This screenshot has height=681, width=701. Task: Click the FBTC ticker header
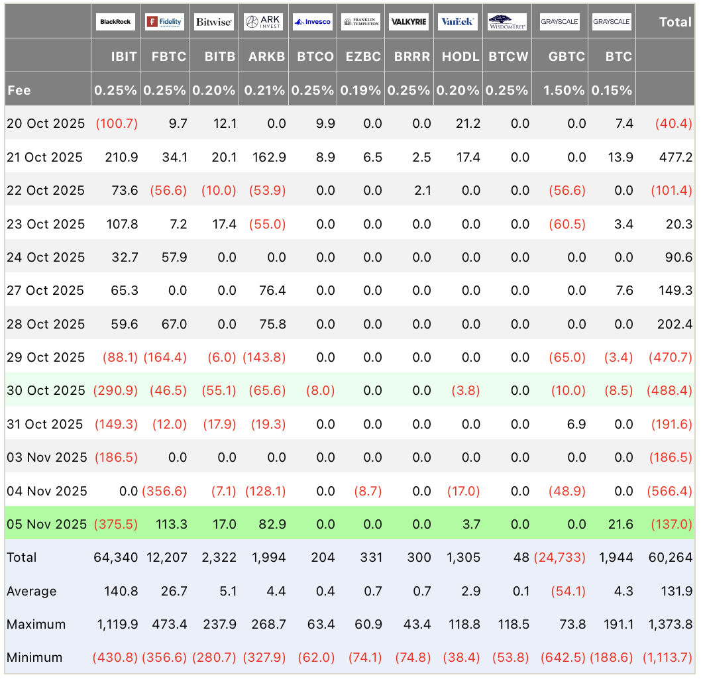(169, 56)
